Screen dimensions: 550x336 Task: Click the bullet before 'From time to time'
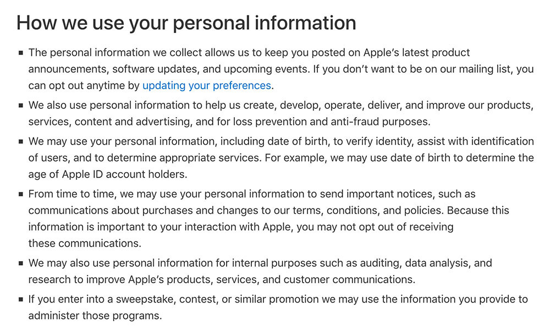21,194
